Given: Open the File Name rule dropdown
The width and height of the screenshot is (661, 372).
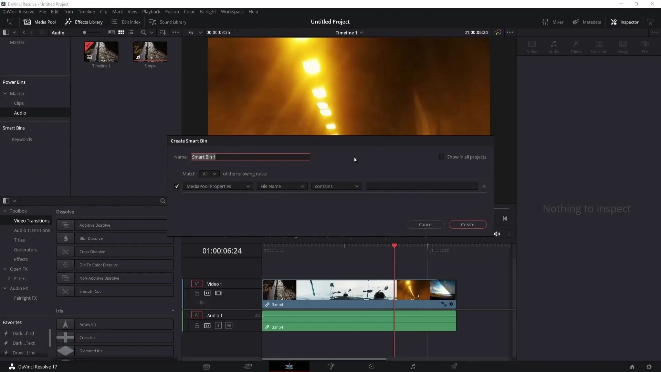Looking at the screenshot, I should (x=281, y=186).
